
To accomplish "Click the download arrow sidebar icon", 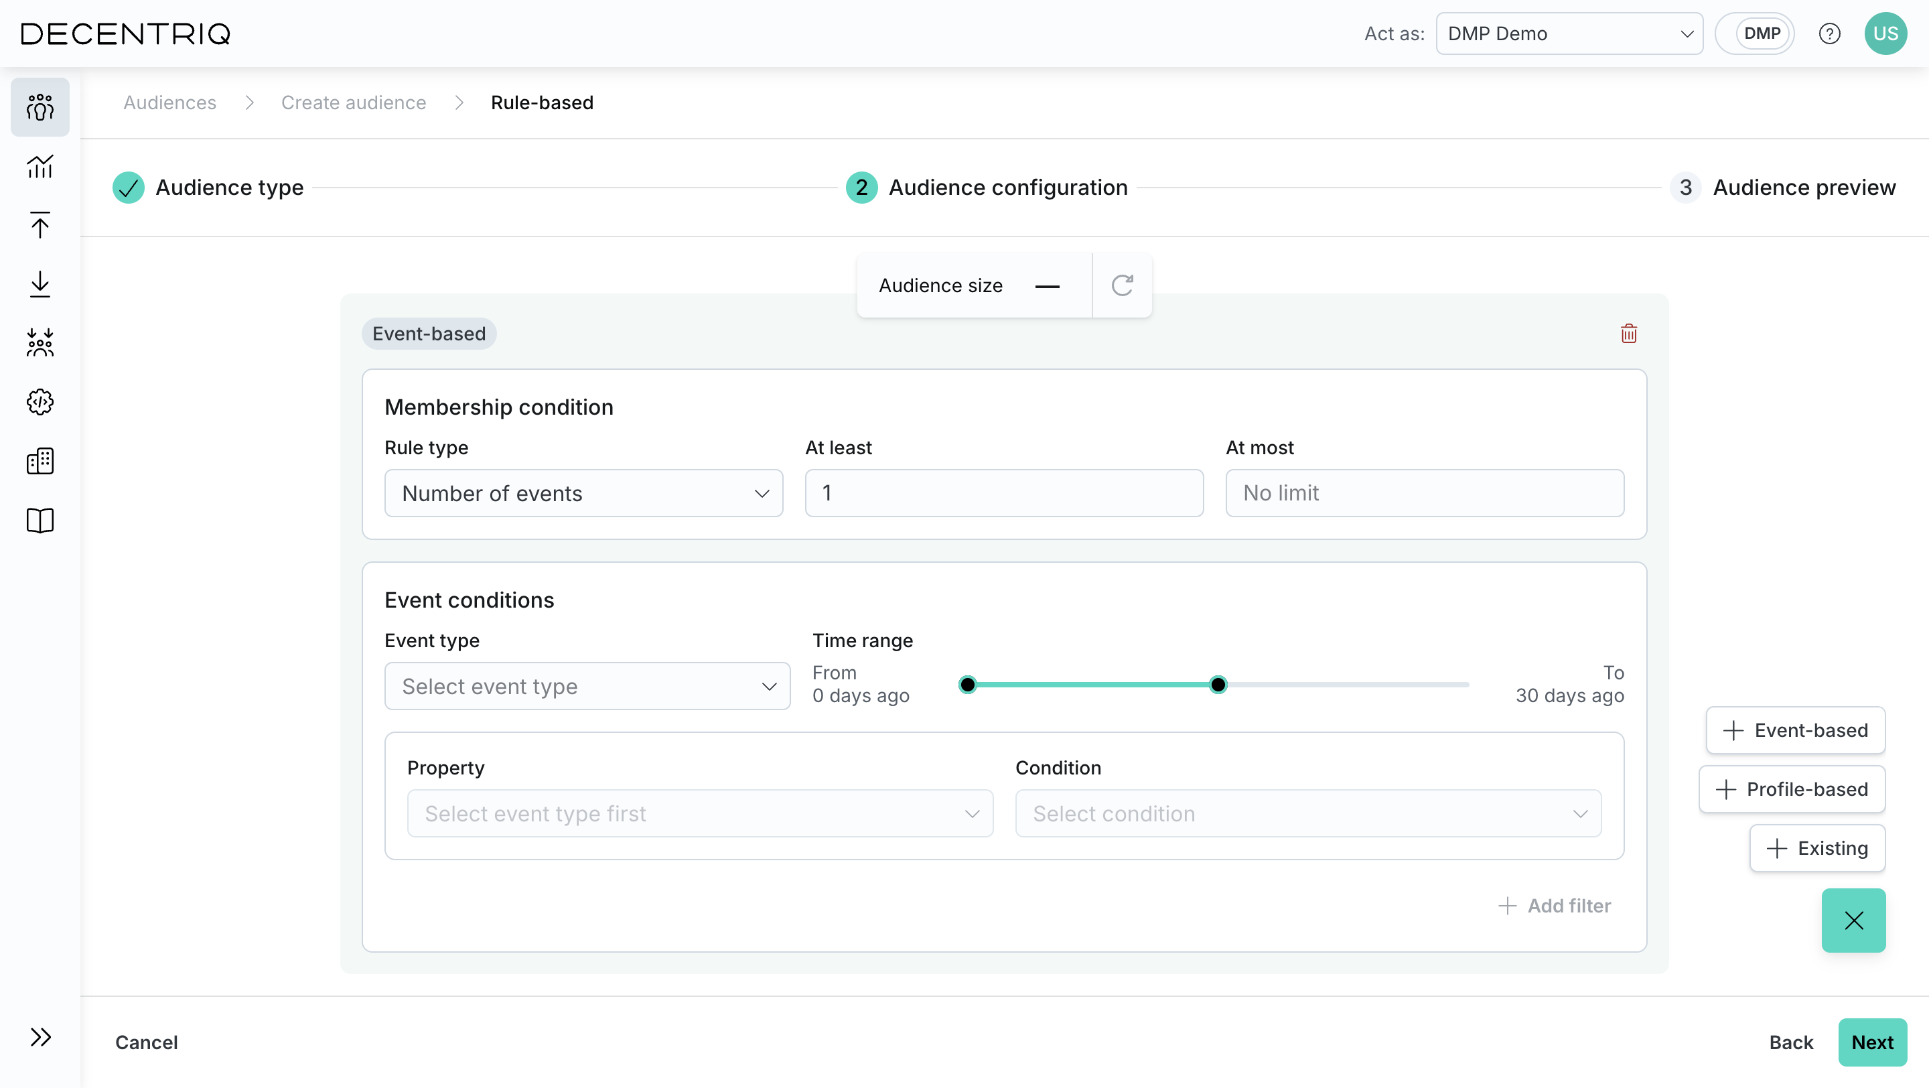I will click(x=40, y=284).
